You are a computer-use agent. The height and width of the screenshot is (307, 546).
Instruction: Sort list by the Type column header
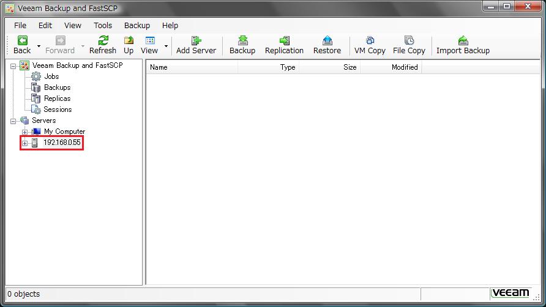tap(269, 67)
